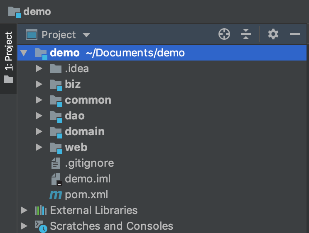Click the demo breadcrumb in navigation bar
The width and height of the screenshot is (309, 233).
click(37, 11)
